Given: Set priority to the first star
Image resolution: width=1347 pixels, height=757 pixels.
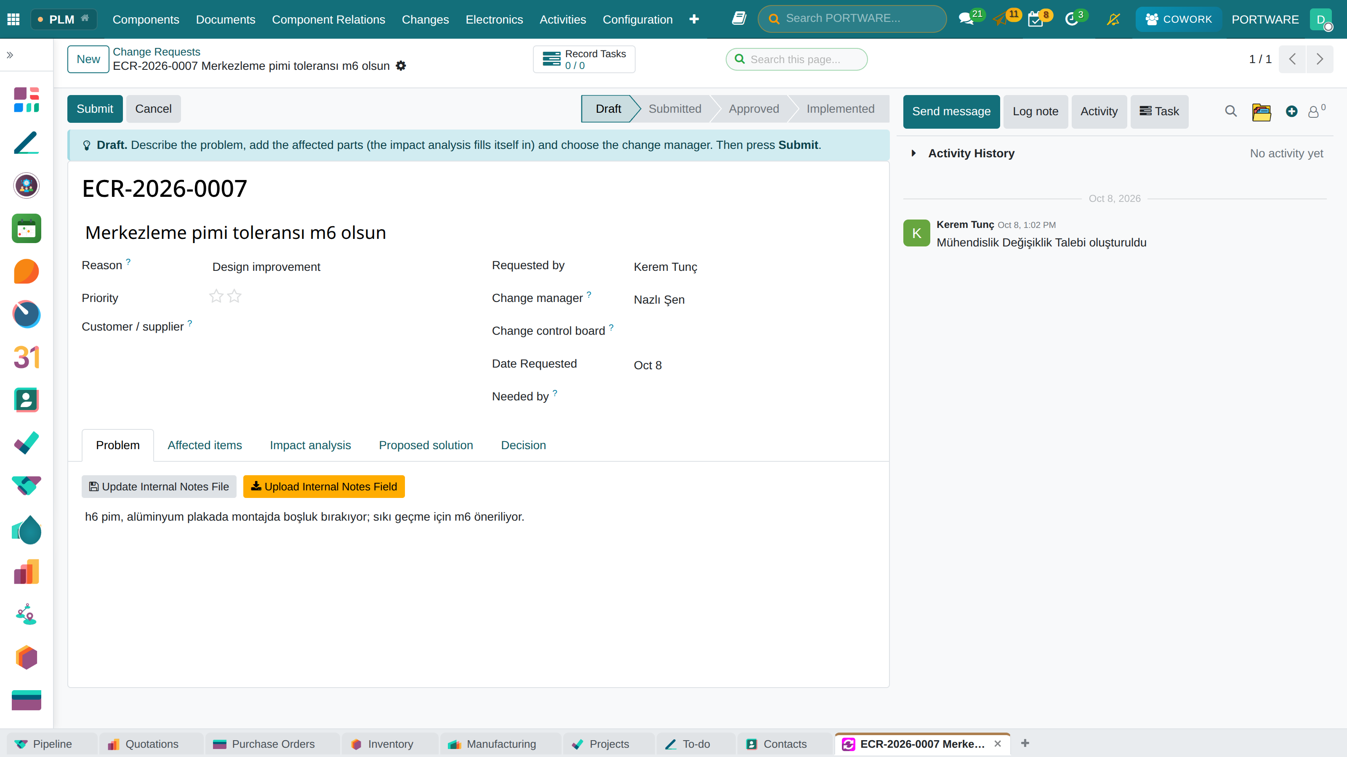Looking at the screenshot, I should 216,296.
